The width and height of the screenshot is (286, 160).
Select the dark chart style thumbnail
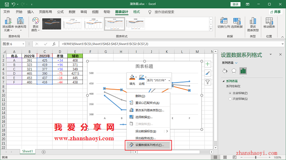coord(52,24)
